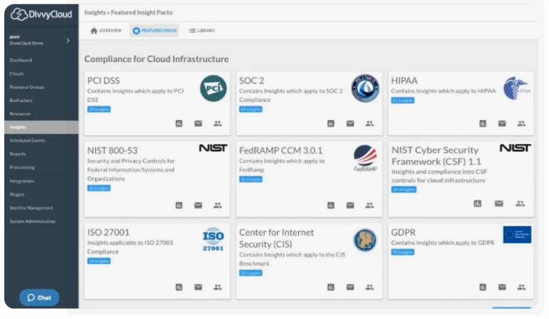Viewport: 549px width, 319px height.
Task: Click the insights count badge on GDPR card
Action: click(x=402, y=252)
